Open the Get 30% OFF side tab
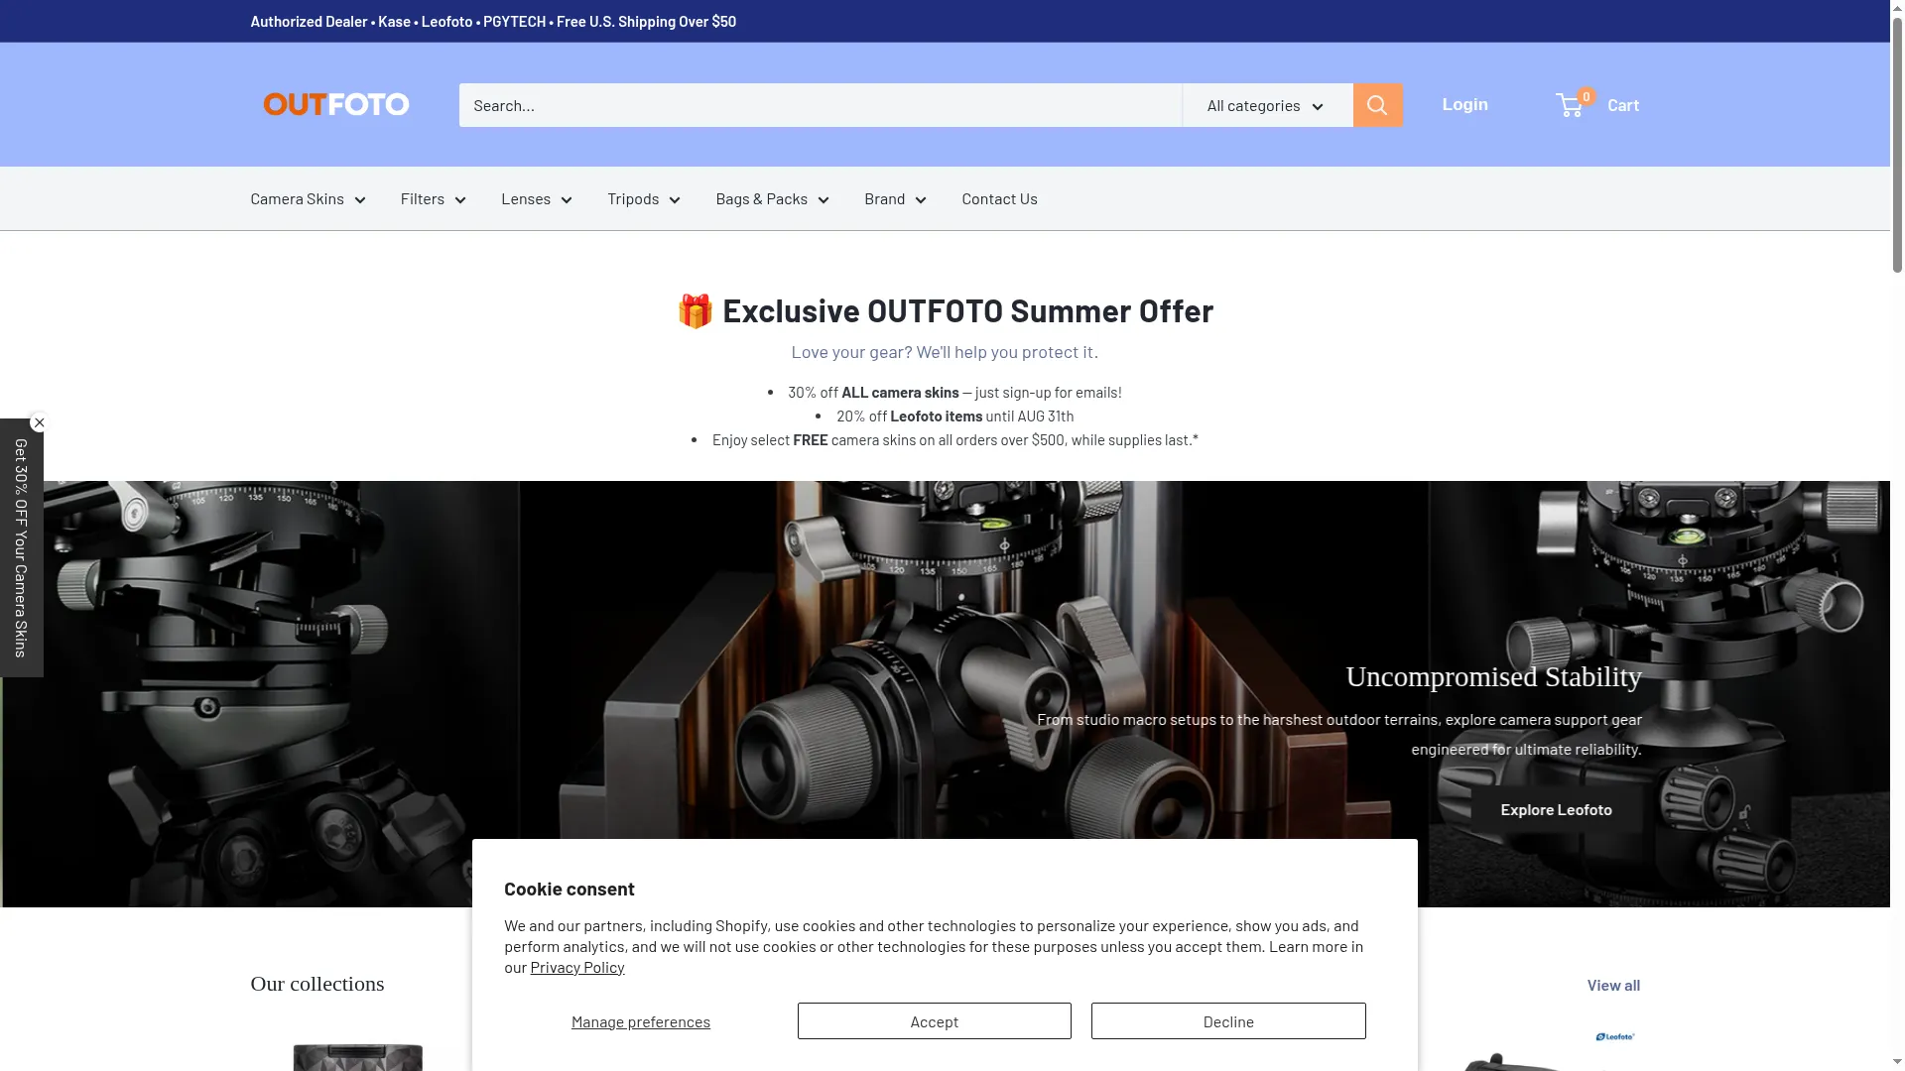 21,548
